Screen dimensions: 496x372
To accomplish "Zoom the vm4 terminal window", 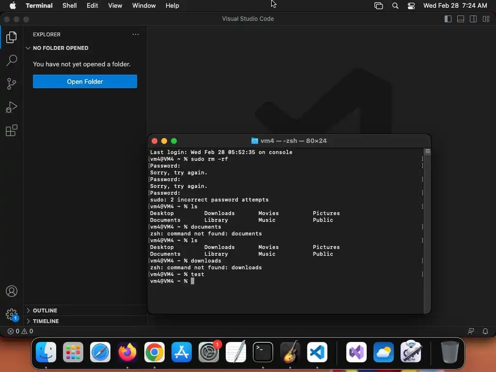I will click(174, 141).
